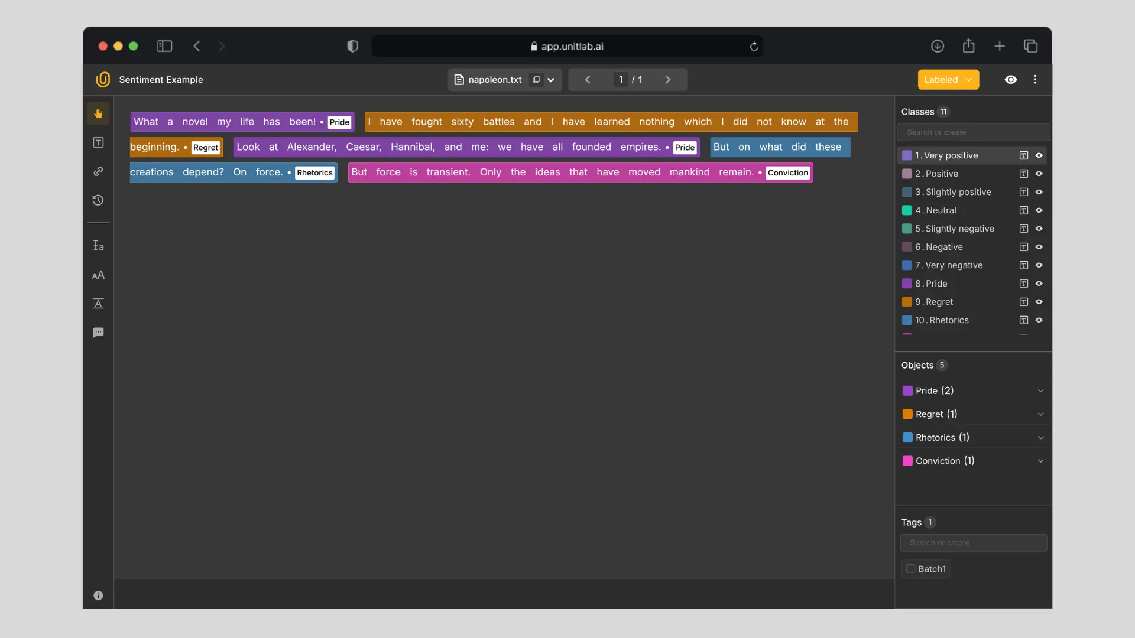The height and width of the screenshot is (638, 1135).
Task: Click the line height tool icon
Action: point(98,246)
